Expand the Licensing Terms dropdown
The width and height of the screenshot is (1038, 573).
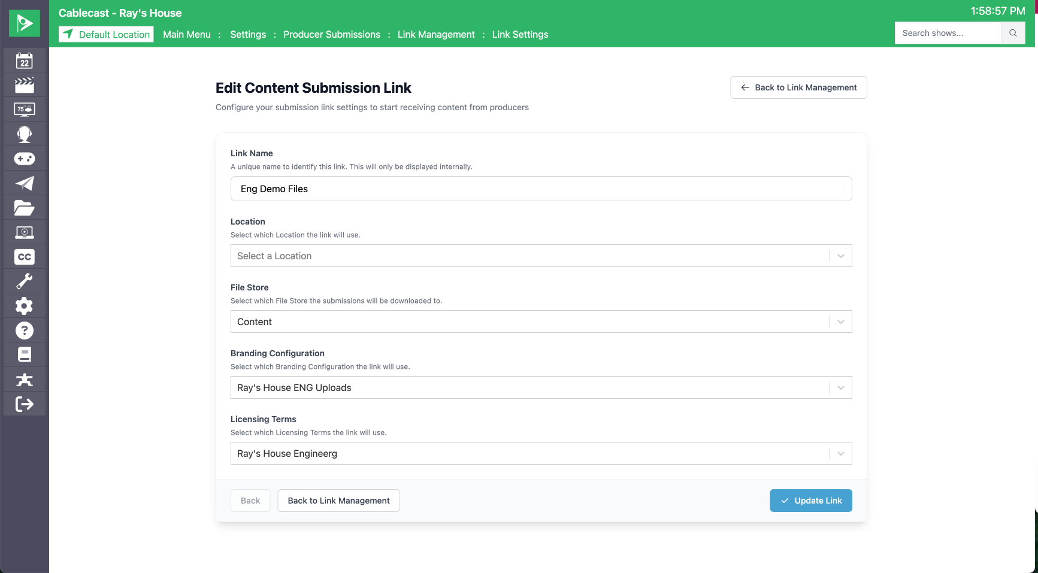pyautogui.click(x=541, y=453)
